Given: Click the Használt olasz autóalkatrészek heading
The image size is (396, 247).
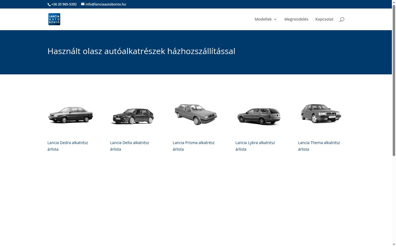Looking at the screenshot, I should (x=141, y=51).
